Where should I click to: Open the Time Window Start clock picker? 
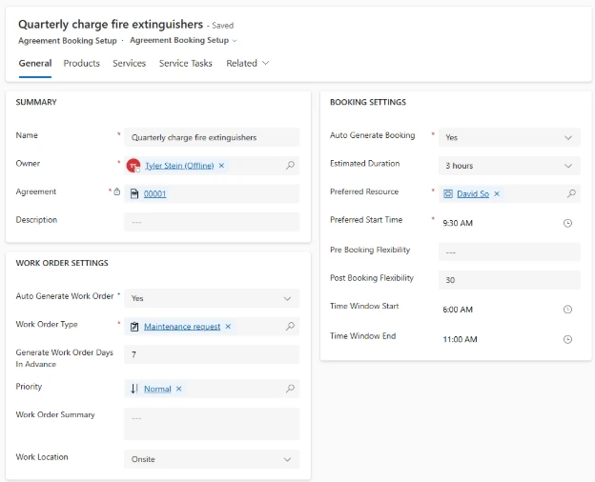[x=567, y=310]
